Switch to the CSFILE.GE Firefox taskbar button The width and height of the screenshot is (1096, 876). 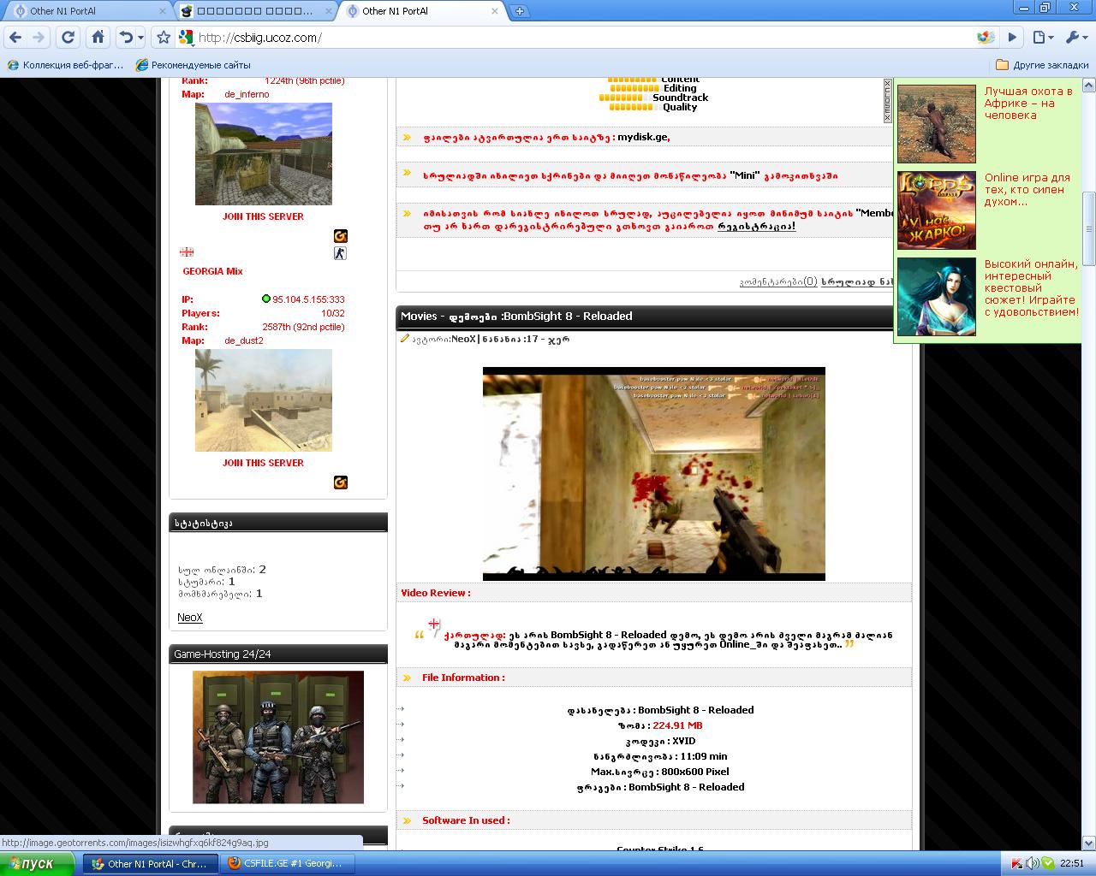point(286,864)
